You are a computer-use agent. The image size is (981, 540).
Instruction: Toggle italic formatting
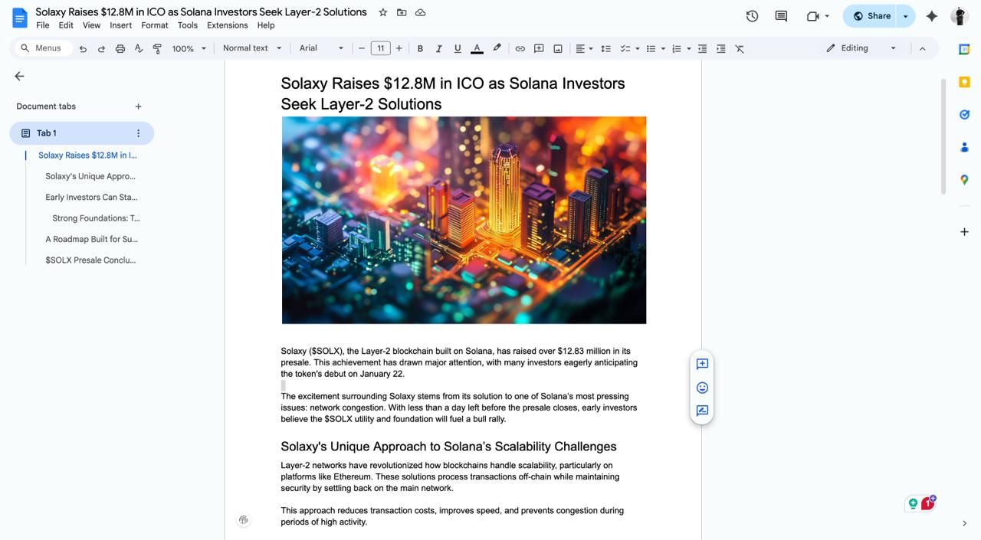(438, 48)
